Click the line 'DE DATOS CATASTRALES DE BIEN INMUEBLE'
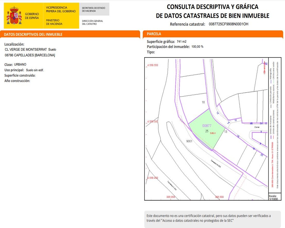Image resolution: width=285 pixels, height=228 pixels. click(x=213, y=16)
